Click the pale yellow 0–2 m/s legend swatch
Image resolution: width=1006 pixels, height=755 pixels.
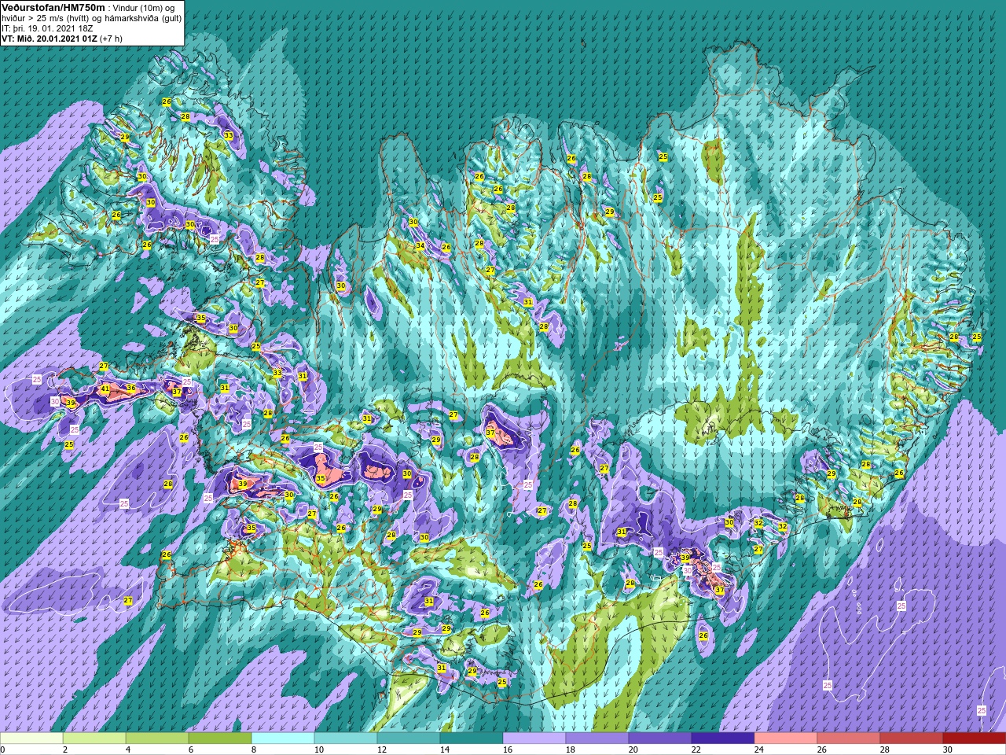pos(31,738)
